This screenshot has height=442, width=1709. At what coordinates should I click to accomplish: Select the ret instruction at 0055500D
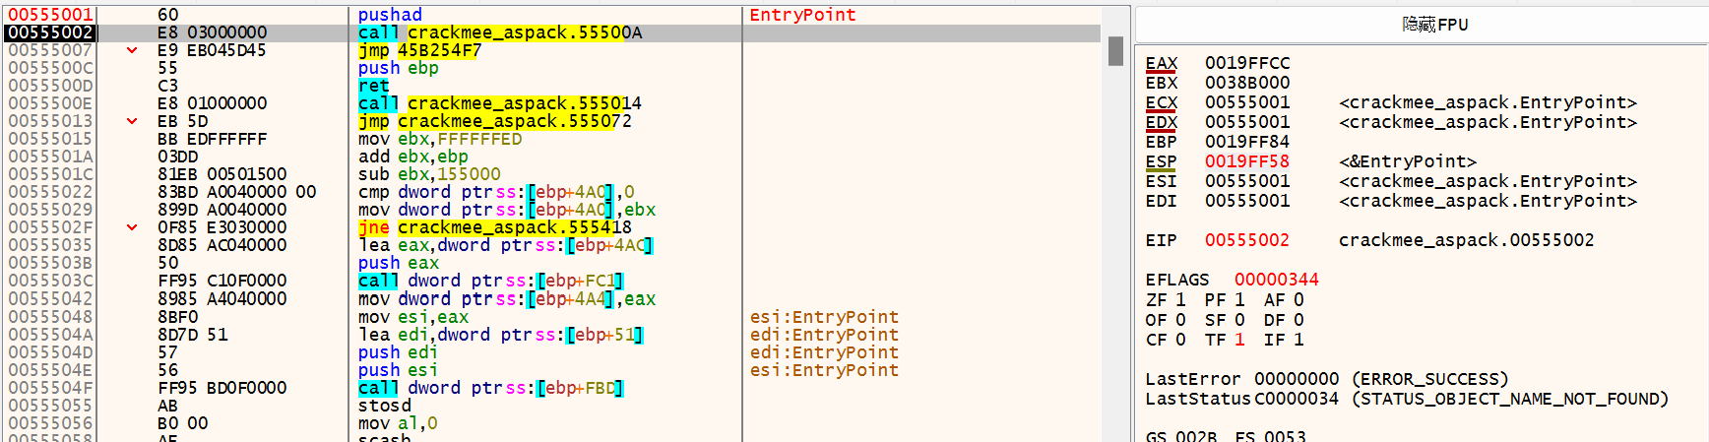click(x=373, y=86)
